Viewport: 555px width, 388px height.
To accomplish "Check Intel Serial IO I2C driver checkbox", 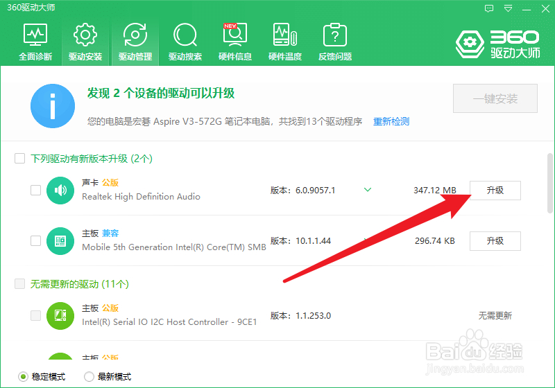I will (36, 315).
